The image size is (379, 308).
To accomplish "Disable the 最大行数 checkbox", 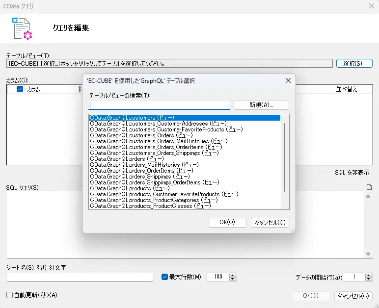I will (x=164, y=277).
